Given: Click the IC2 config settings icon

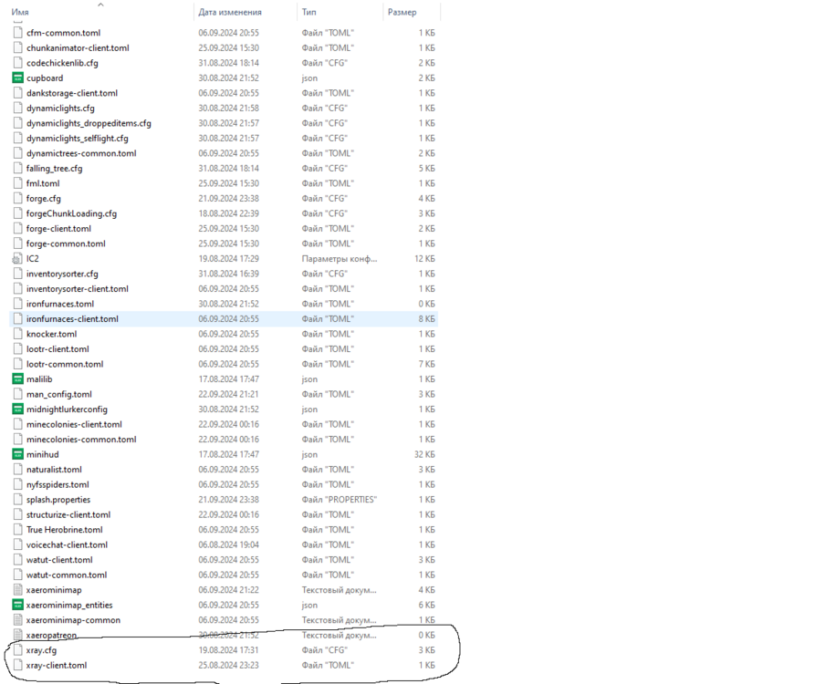Looking at the screenshot, I should point(18,258).
